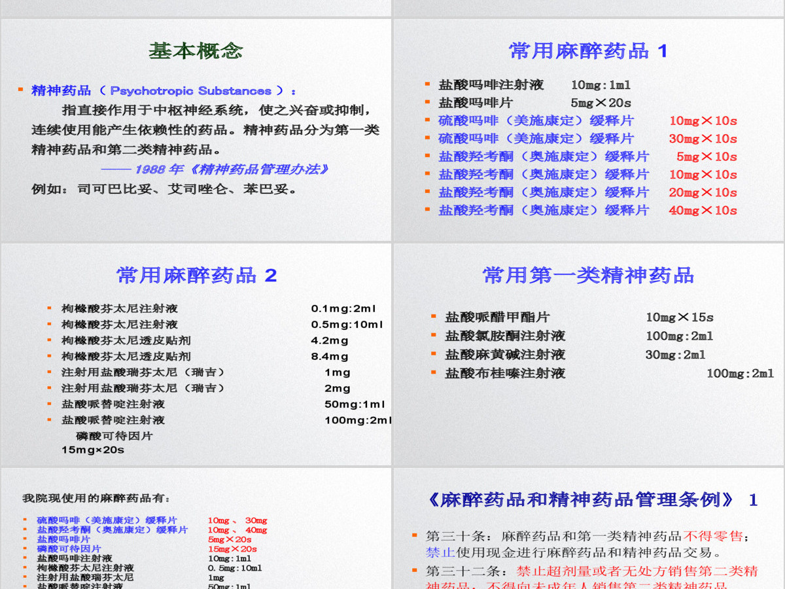Click the 盐酸哌替啶注射液 100mg:2ml row
785x589 pixels.
pos(226,420)
